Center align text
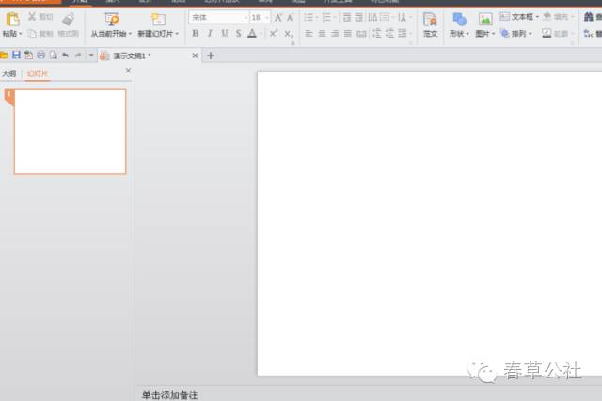 point(322,34)
